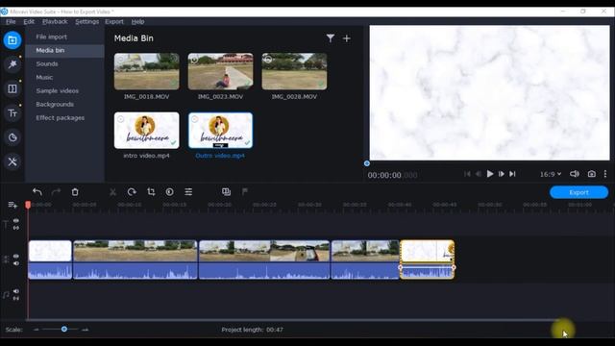Viewport: 615px width, 346px height.
Task: Click the Transition wizard icon
Action: [226, 192]
